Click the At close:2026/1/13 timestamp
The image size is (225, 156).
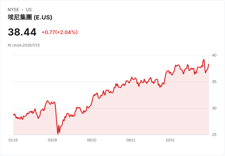(x=24, y=45)
